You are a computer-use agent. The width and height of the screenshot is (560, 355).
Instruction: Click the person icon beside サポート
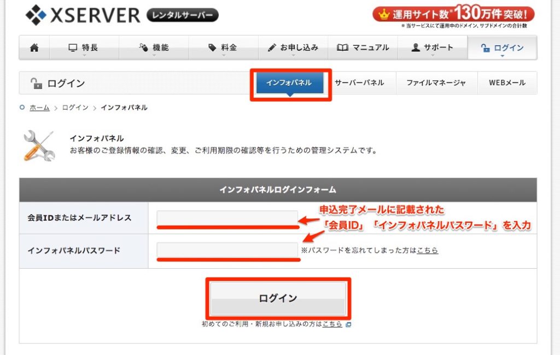tap(416, 48)
